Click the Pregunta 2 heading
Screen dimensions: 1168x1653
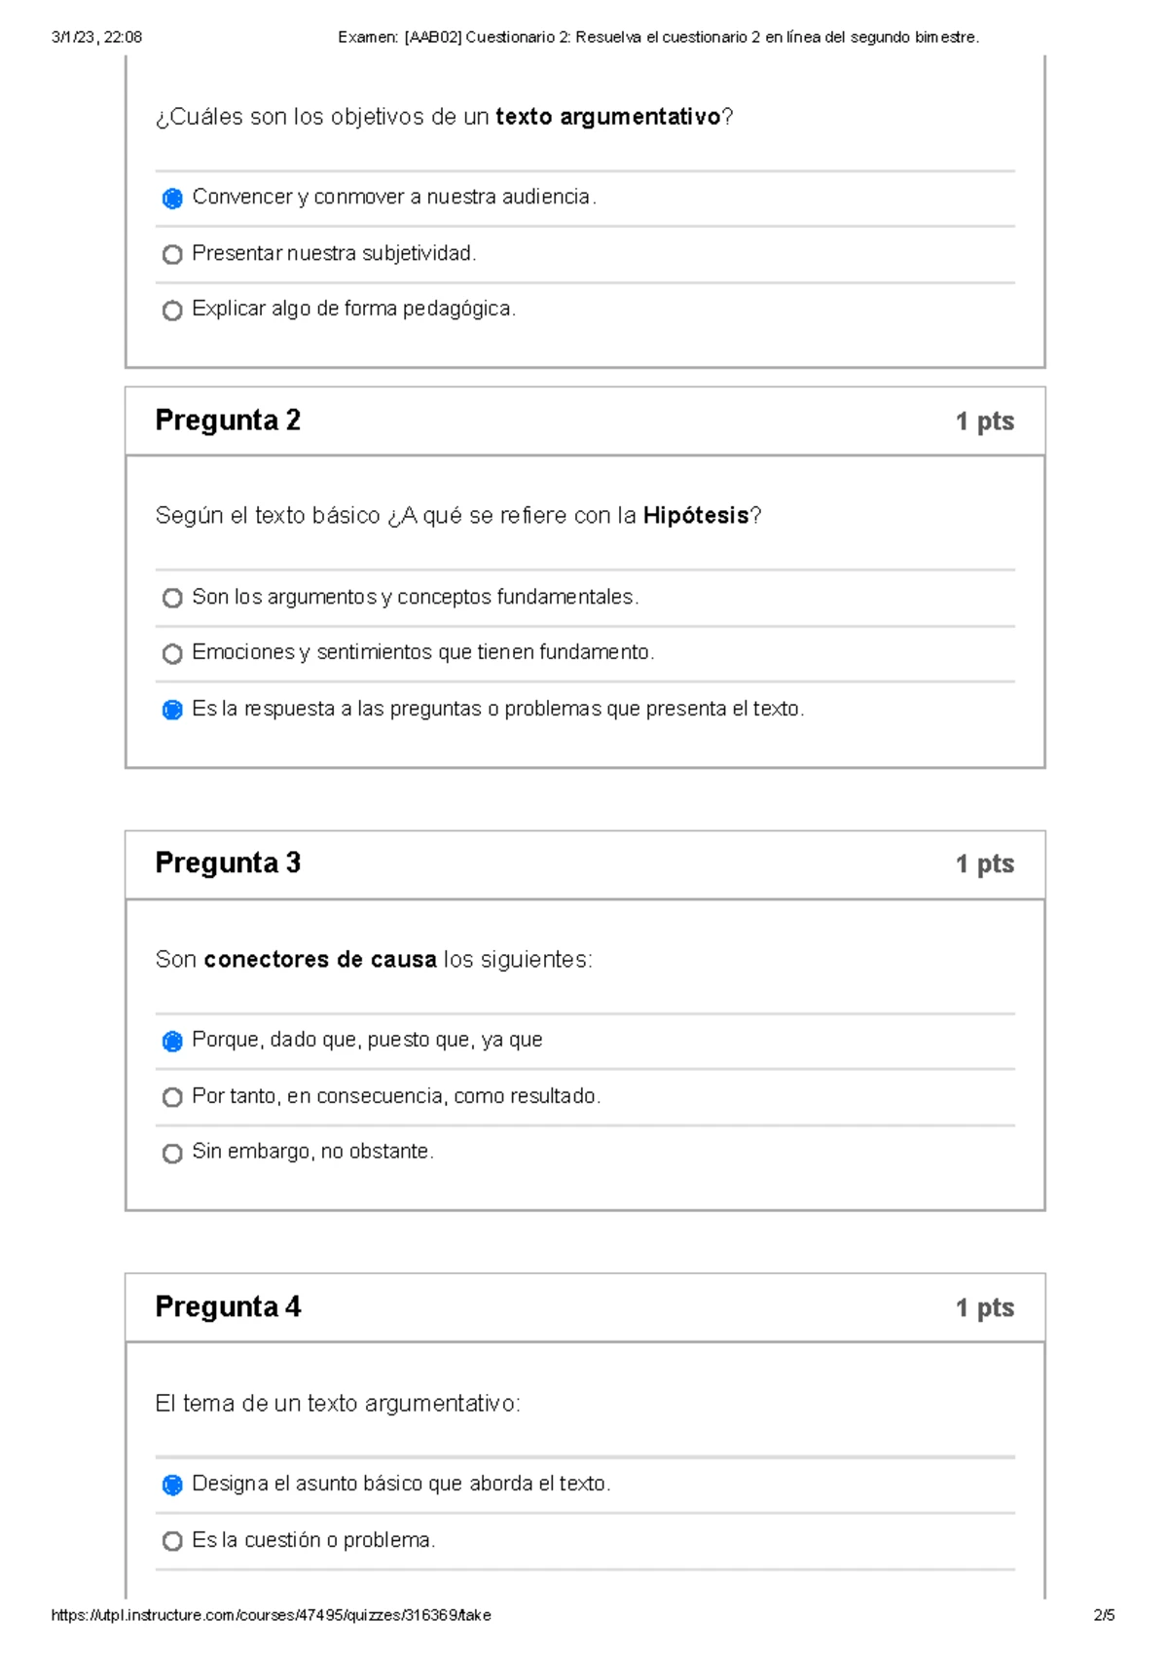tap(229, 421)
